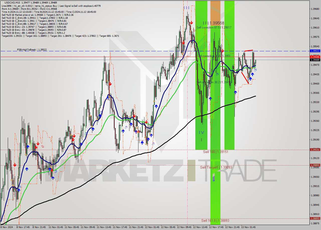Click the '11 Nov 01:45' time label

tap(56, 227)
